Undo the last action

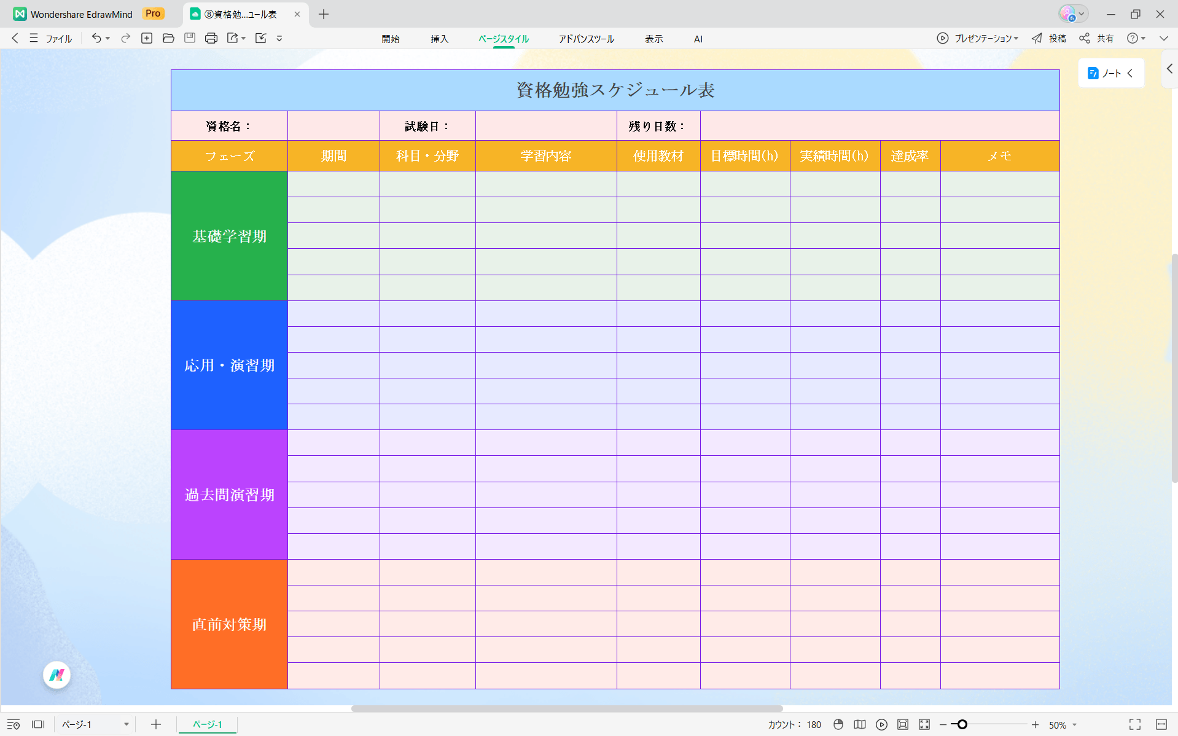[x=97, y=38]
